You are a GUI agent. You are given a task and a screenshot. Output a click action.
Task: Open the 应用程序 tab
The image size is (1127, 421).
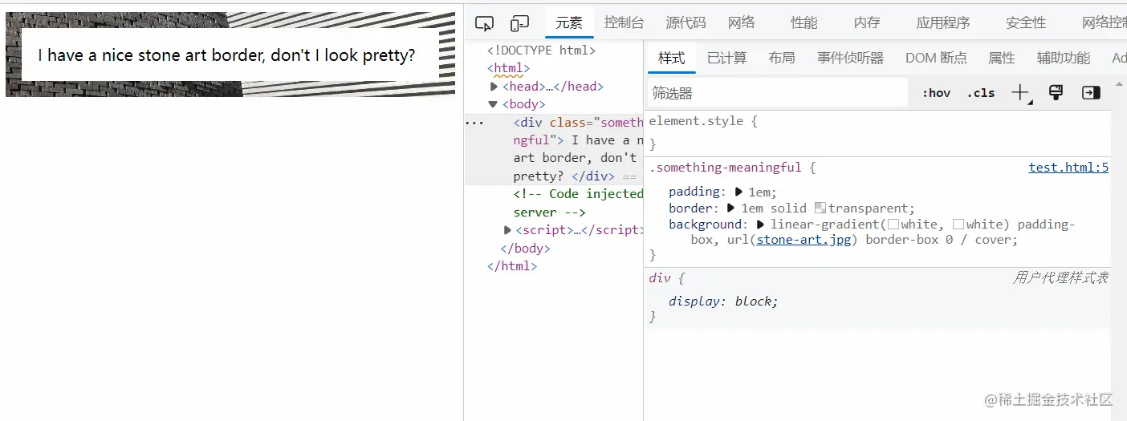pos(943,22)
